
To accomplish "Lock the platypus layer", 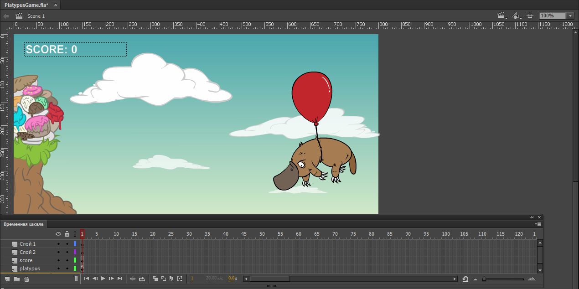I will point(67,268).
